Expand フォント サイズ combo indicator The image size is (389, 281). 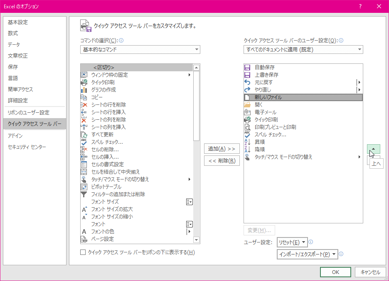tap(189, 202)
